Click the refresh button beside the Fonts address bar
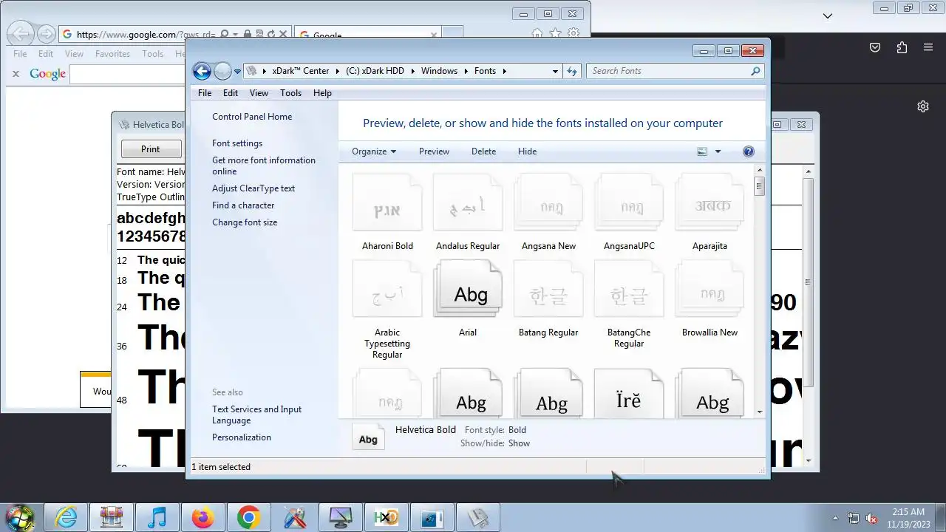 pos(571,71)
